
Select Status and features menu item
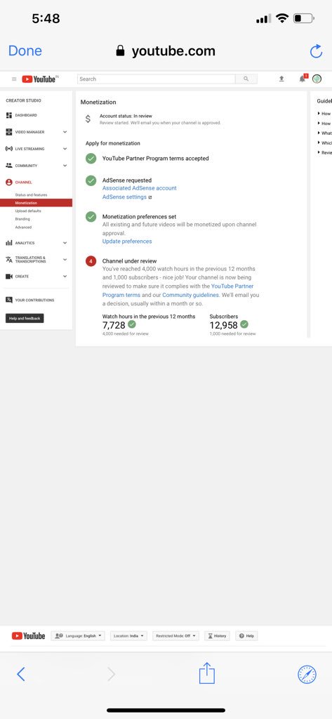[31, 195]
